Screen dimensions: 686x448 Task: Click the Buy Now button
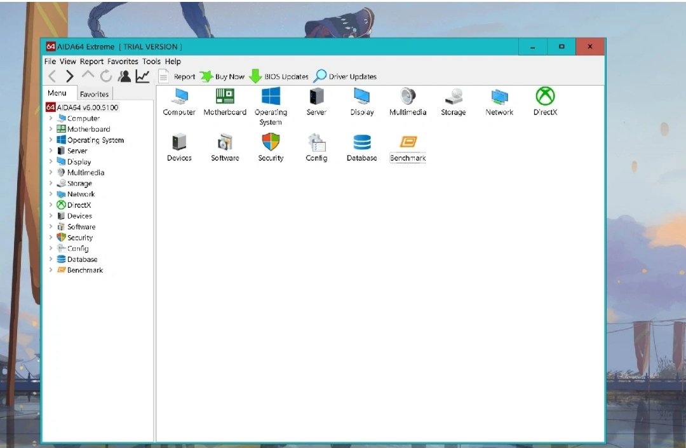(222, 76)
